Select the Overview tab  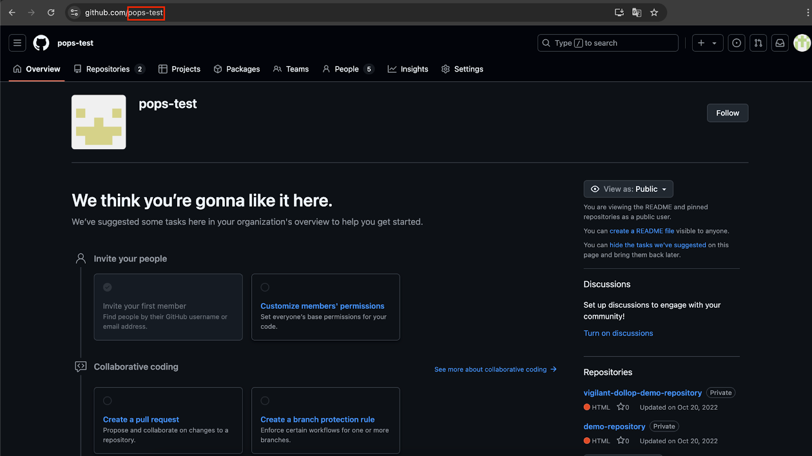coord(37,69)
